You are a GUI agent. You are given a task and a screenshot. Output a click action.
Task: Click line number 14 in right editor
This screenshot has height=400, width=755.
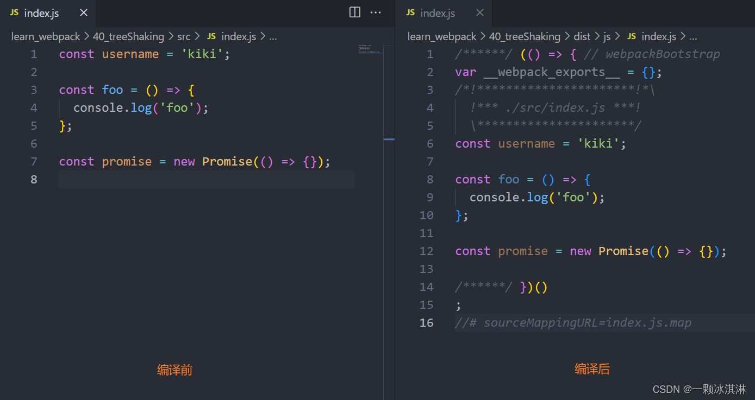coord(427,287)
